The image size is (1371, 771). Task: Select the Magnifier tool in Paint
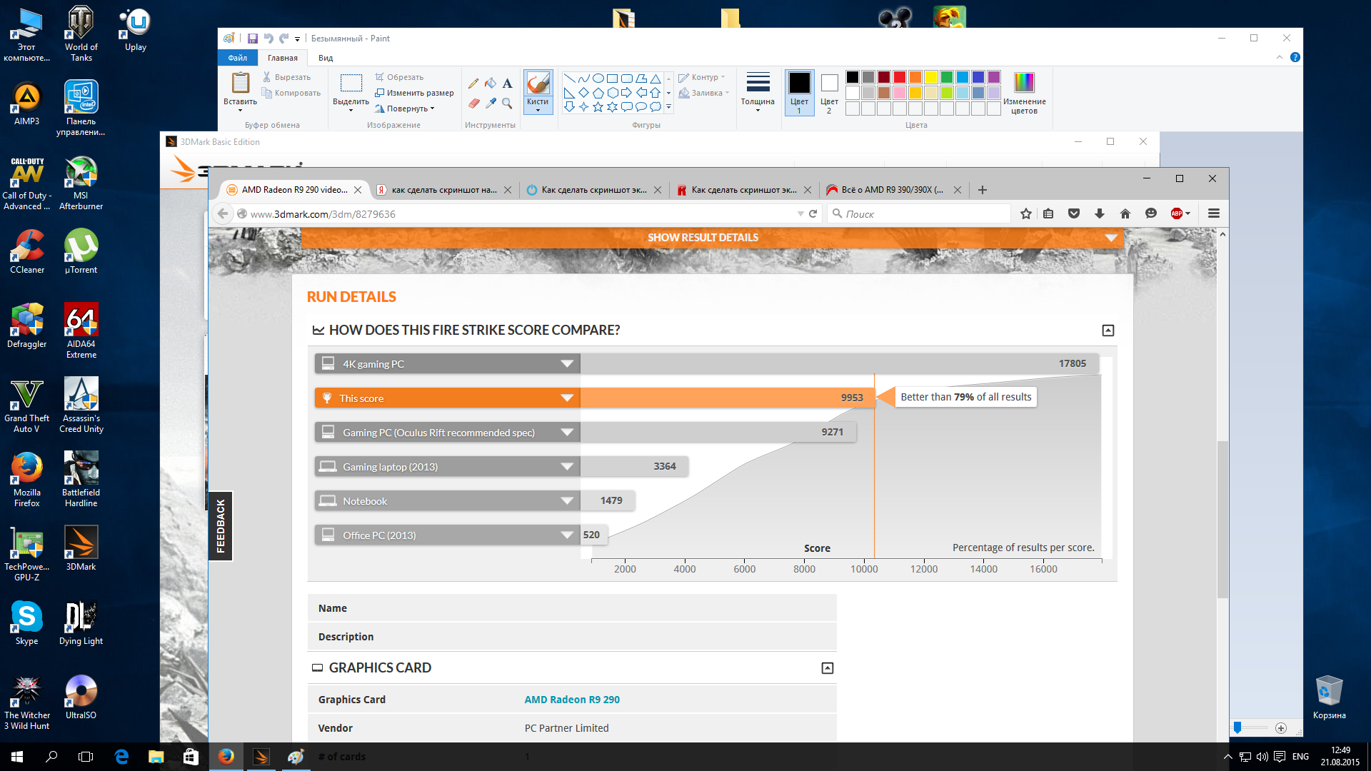coord(507,104)
